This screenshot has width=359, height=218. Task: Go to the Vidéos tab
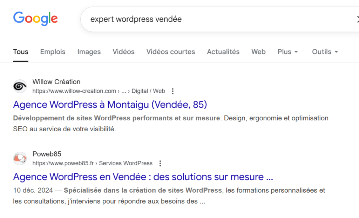pos(123,52)
